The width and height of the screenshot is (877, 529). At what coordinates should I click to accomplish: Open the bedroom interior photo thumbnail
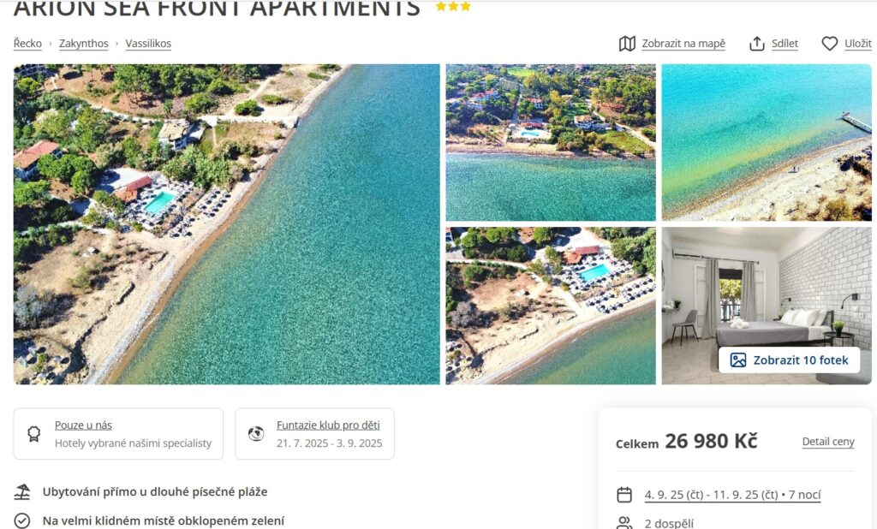pyautogui.click(x=767, y=306)
